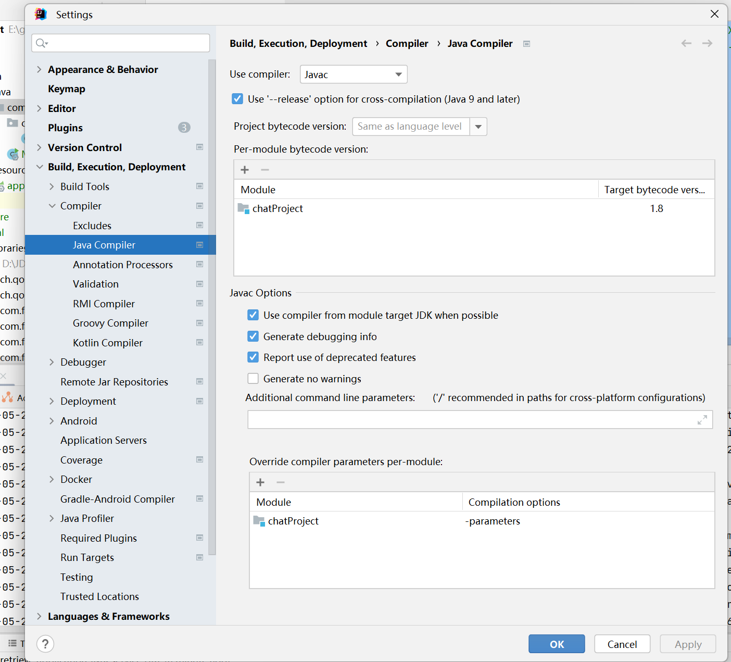Expand the Version Control section
The width and height of the screenshot is (731, 662).
pos(39,147)
